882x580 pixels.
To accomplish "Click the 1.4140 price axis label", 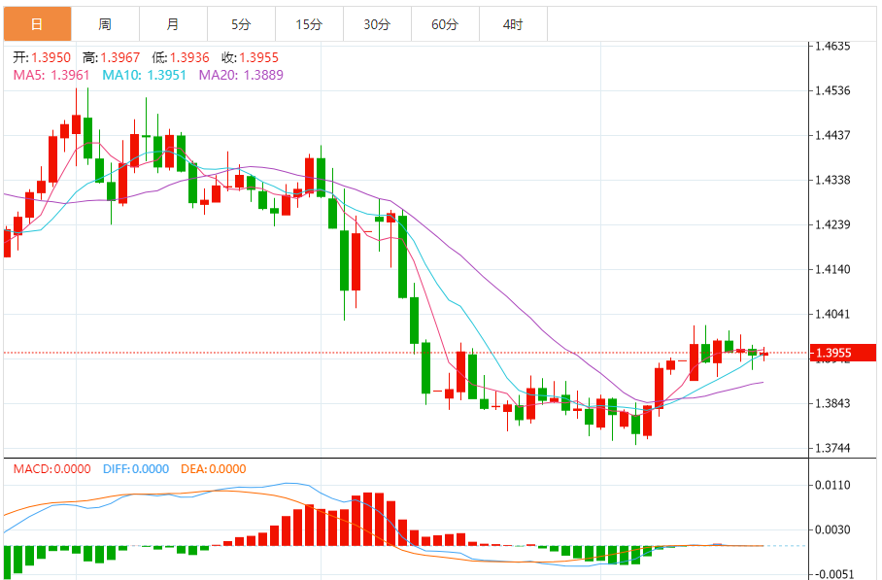I will click(x=832, y=269).
